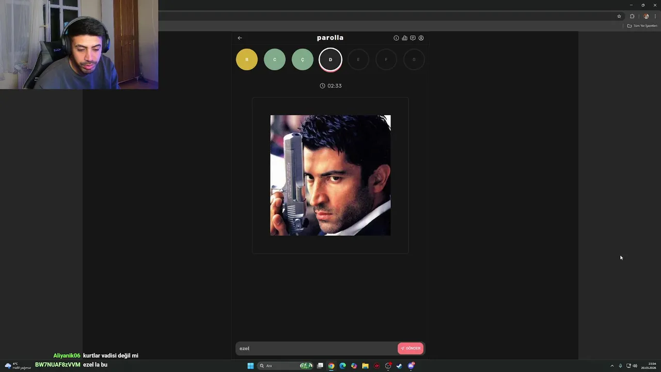This screenshot has height=372, width=661.
Task: Select the dimmed letter E circle
Action: click(358, 59)
